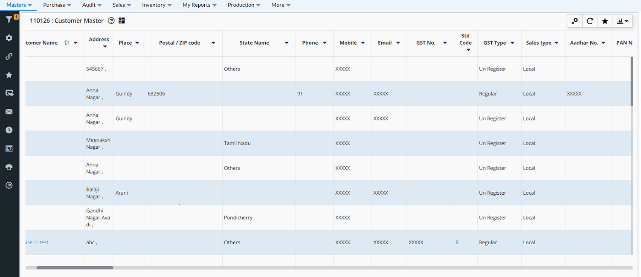Open the help question icon in sidebar

pyautogui.click(x=9, y=185)
